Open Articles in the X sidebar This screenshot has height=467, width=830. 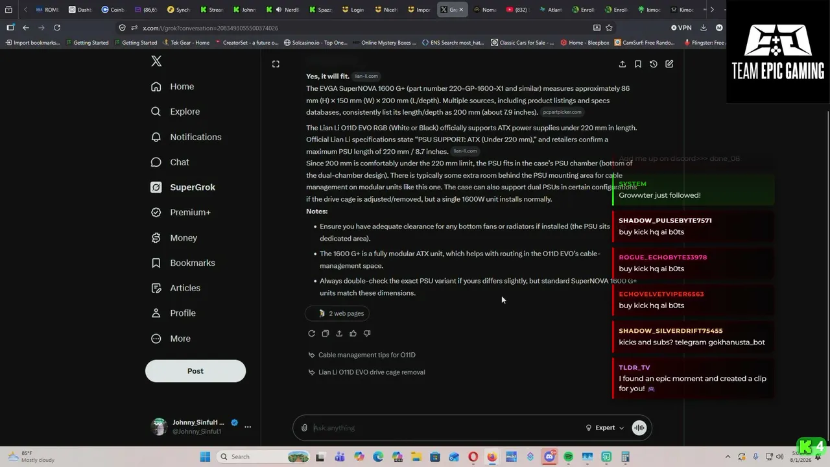tap(176, 288)
